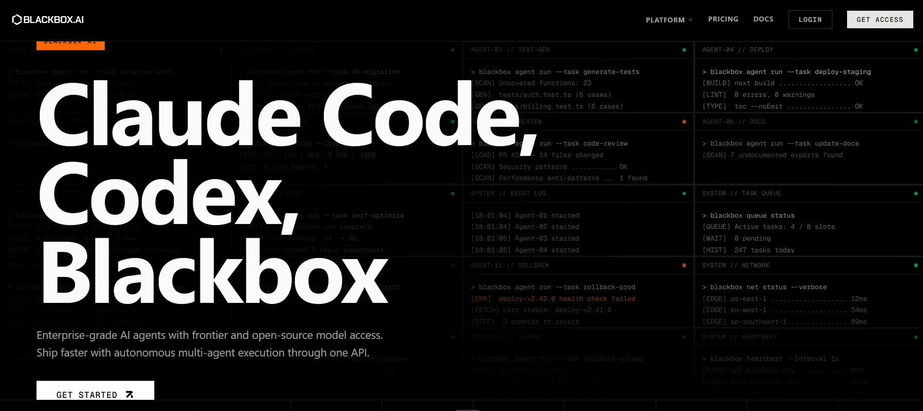Click the 'generate-tests' command line
923x411 pixels.
click(x=555, y=72)
